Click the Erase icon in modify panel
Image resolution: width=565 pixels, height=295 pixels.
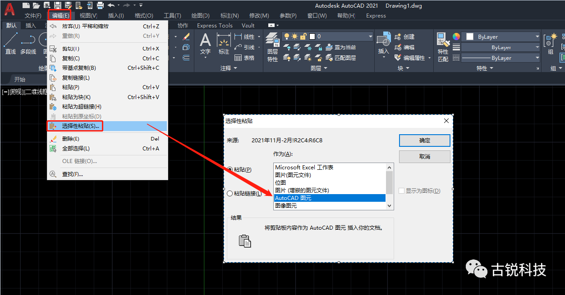(x=186, y=37)
